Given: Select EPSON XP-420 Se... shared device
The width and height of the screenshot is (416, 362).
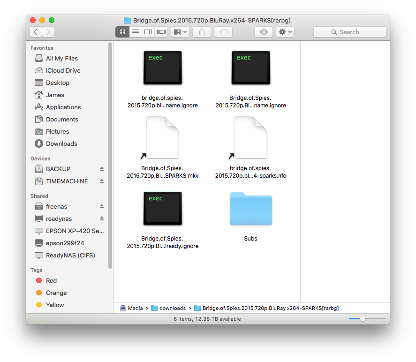Looking at the screenshot, I should pyautogui.click(x=68, y=231).
